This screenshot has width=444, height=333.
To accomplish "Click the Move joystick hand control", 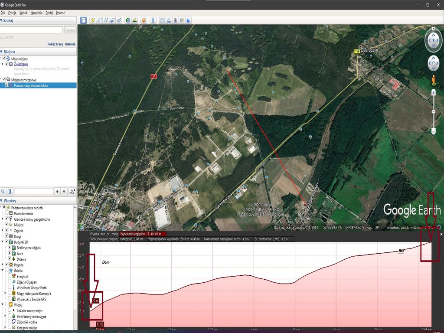I will (434, 63).
